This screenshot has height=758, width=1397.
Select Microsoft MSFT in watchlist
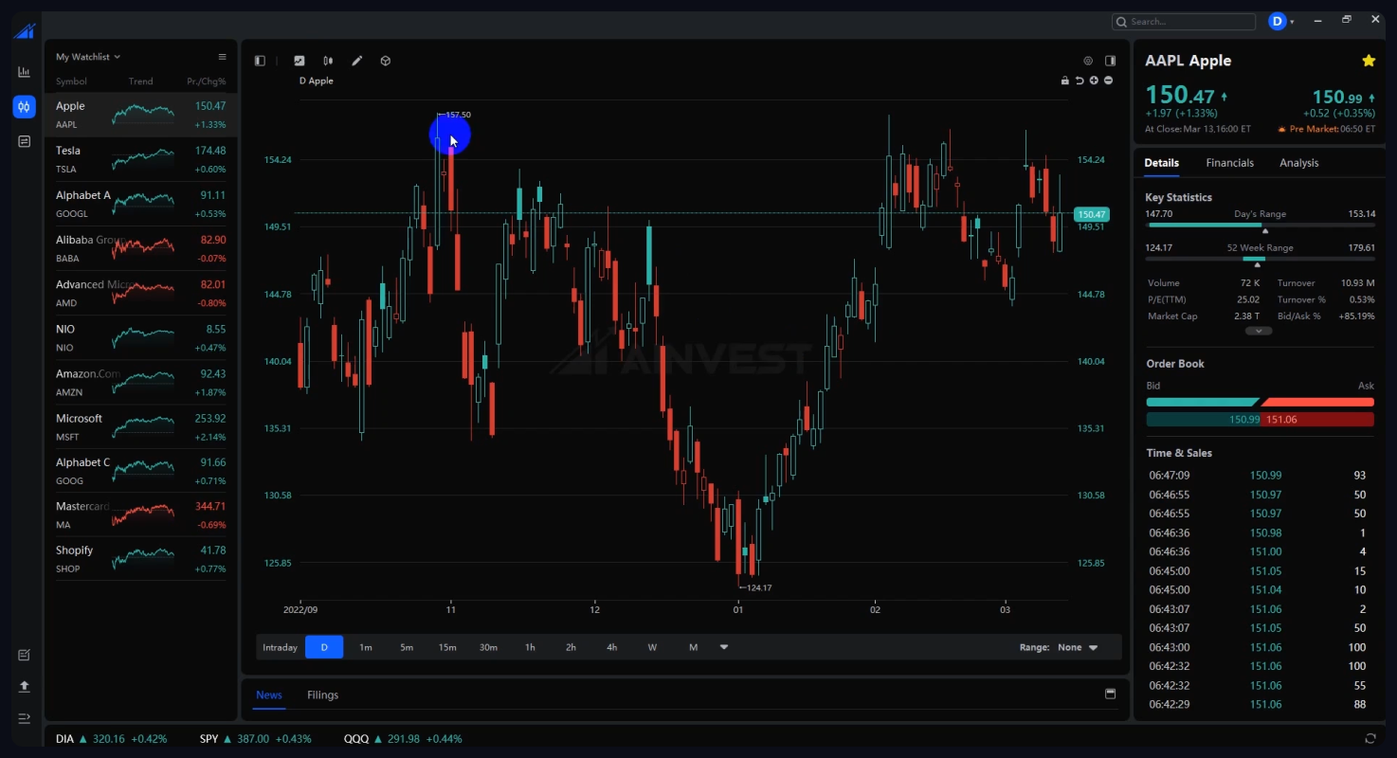point(141,426)
